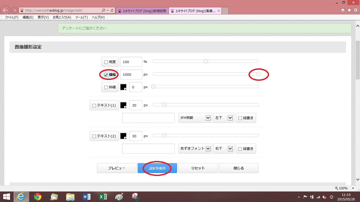The height and width of the screenshot is (202, 360).
Task: Enable the 明度 checkbox
Action: coord(106,62)
